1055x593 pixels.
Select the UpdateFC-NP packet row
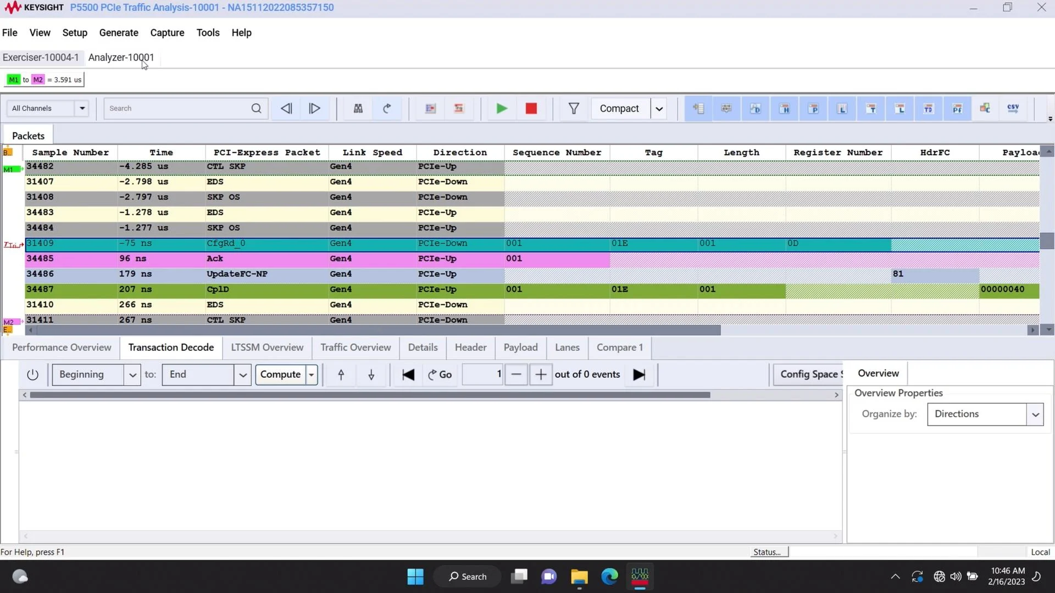tap(532, 274)
